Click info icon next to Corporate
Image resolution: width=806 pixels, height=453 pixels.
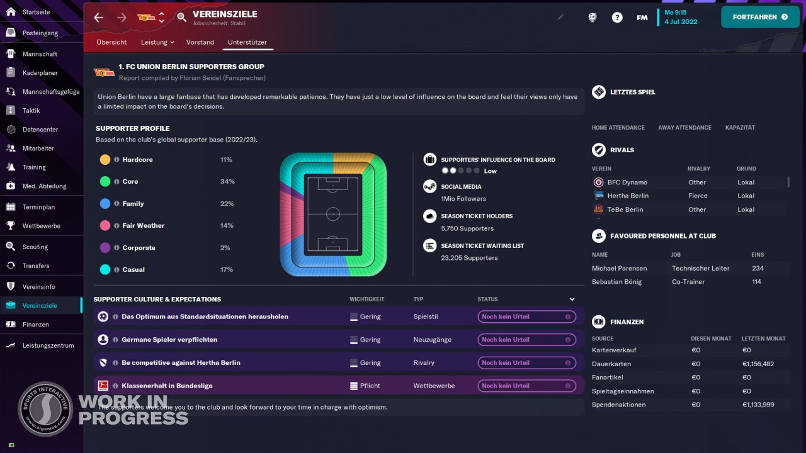tap(116, 248)
